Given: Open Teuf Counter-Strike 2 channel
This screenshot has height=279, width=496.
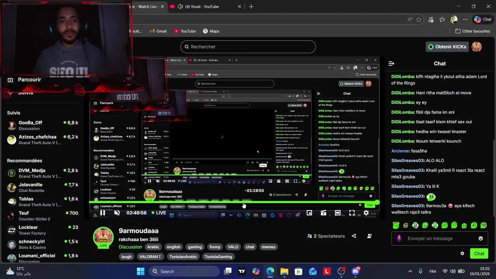Looking at the screenshot, I should 43,216.
